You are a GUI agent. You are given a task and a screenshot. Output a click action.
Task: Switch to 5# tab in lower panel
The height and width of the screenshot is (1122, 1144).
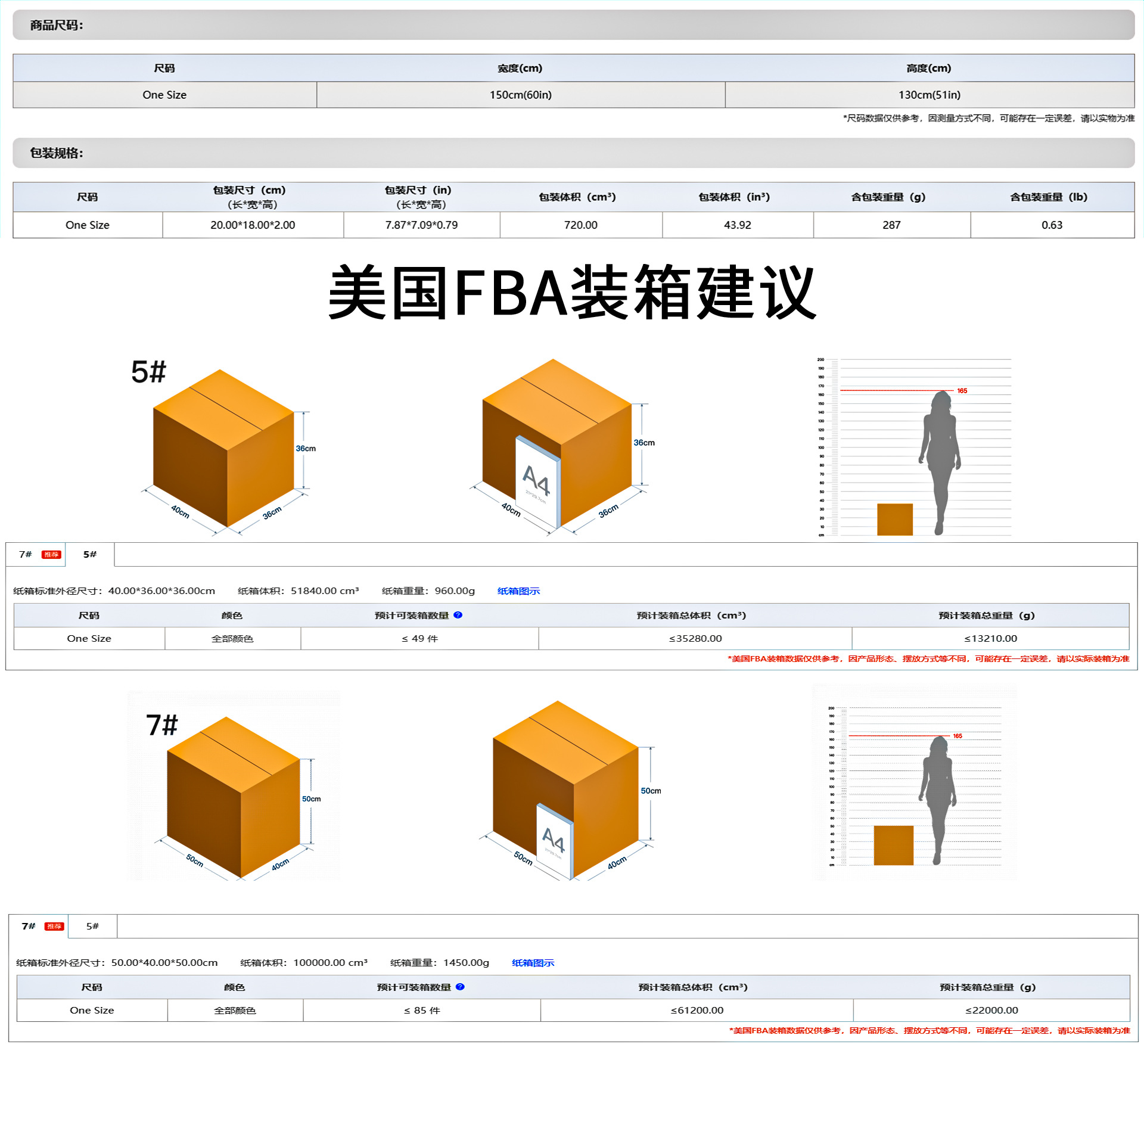92,927
